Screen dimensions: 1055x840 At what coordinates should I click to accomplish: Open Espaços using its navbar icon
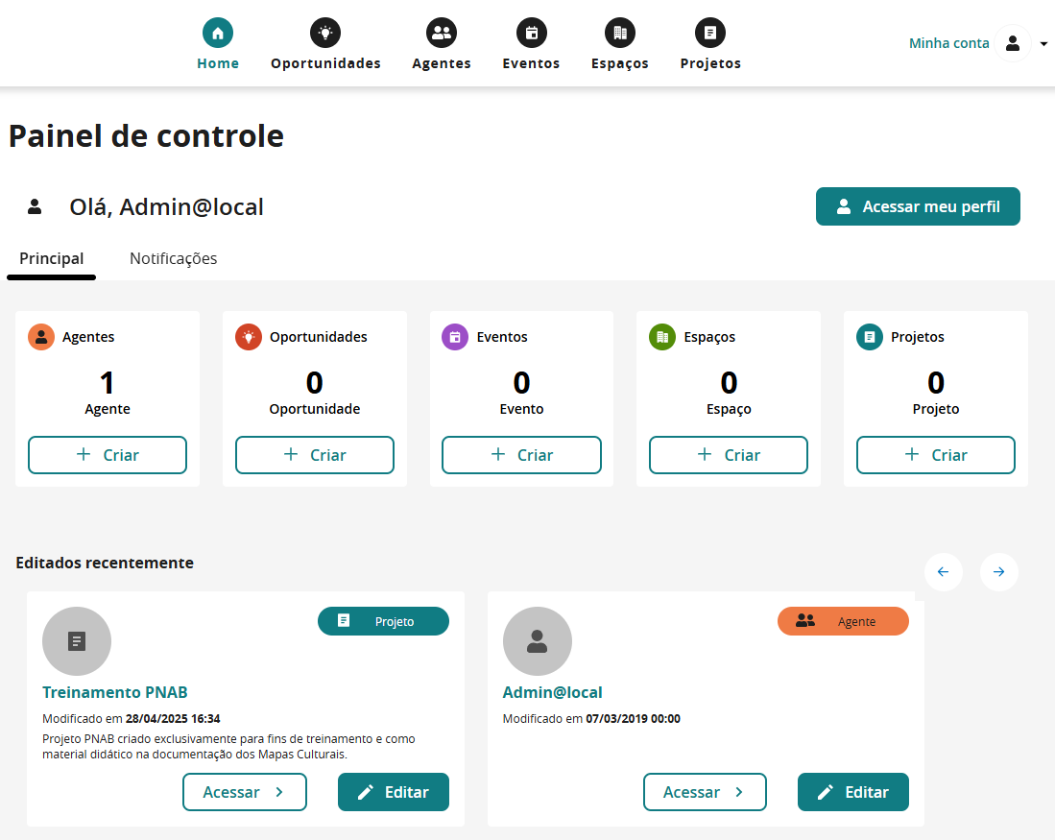[x=619, y=32]
